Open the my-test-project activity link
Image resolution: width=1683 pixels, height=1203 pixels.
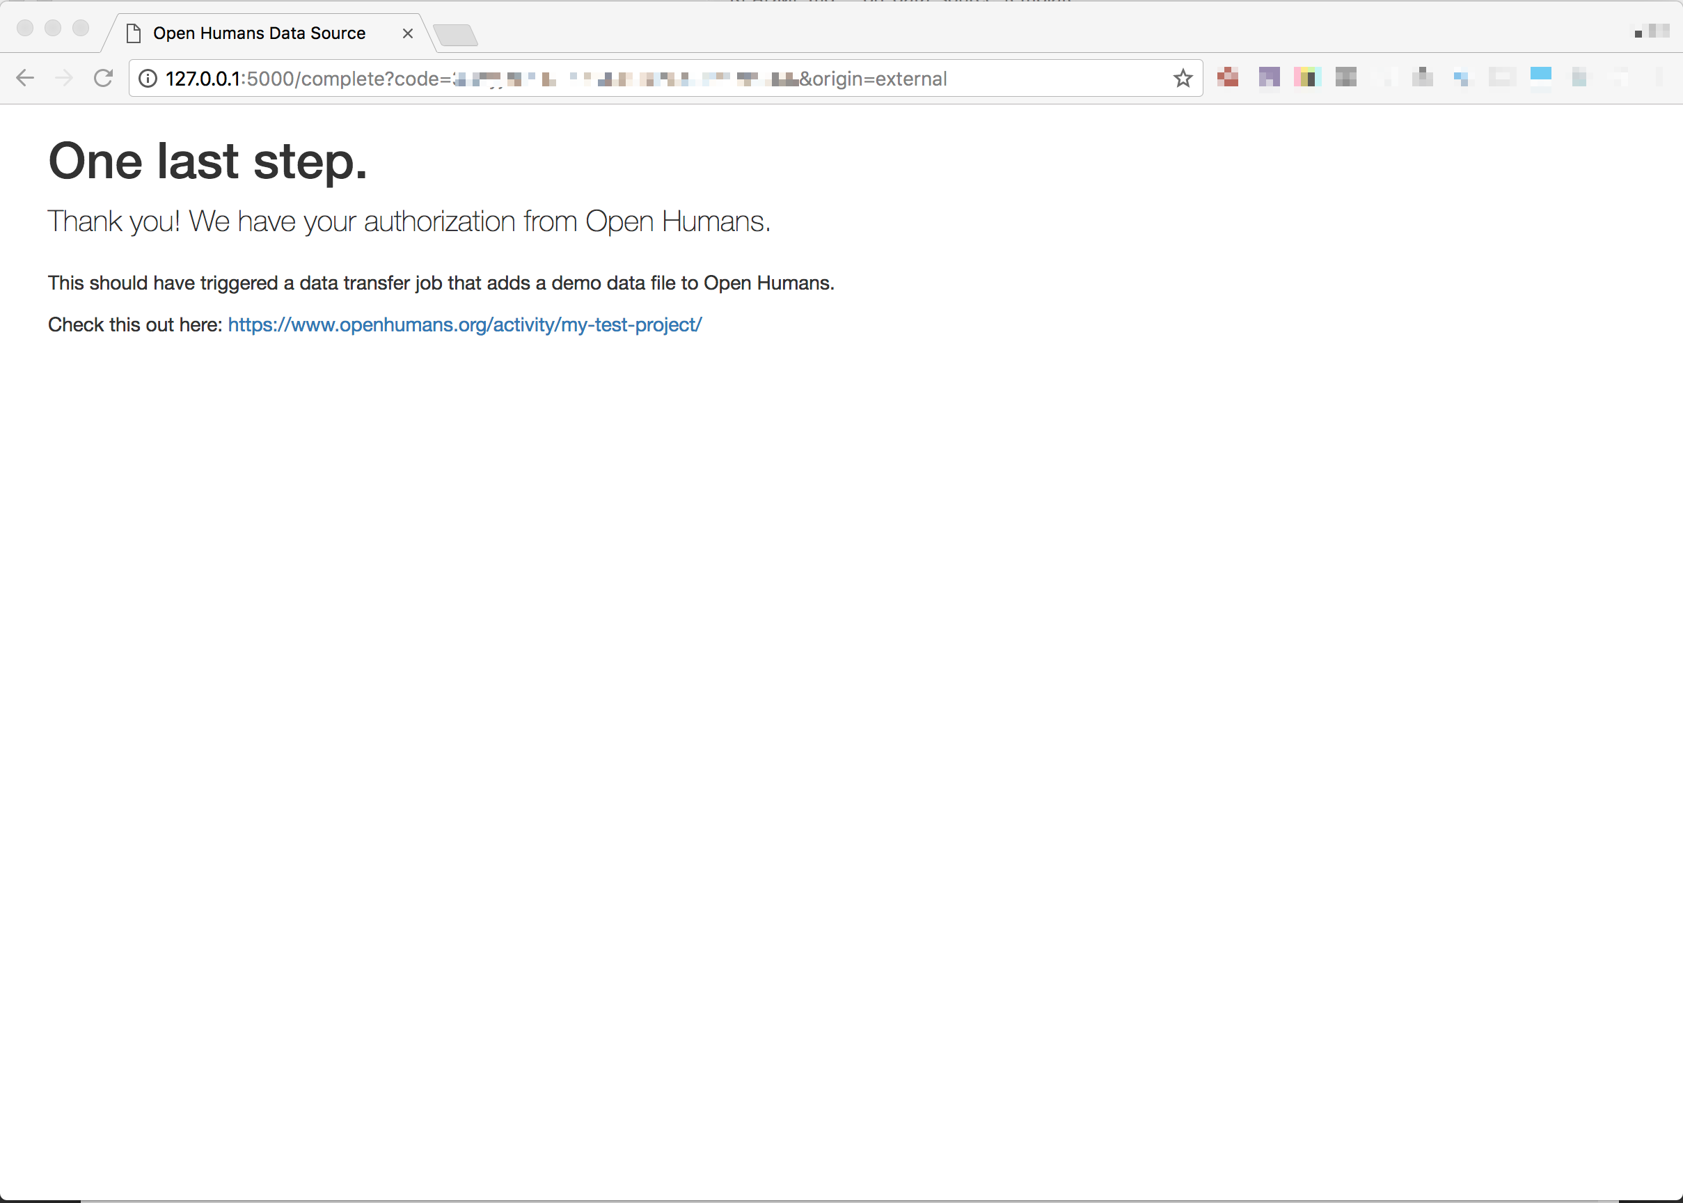tap(464, 324)
